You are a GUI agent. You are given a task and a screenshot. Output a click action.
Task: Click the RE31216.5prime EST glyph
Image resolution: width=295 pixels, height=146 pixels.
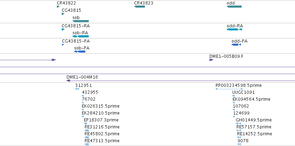(87, 130)
